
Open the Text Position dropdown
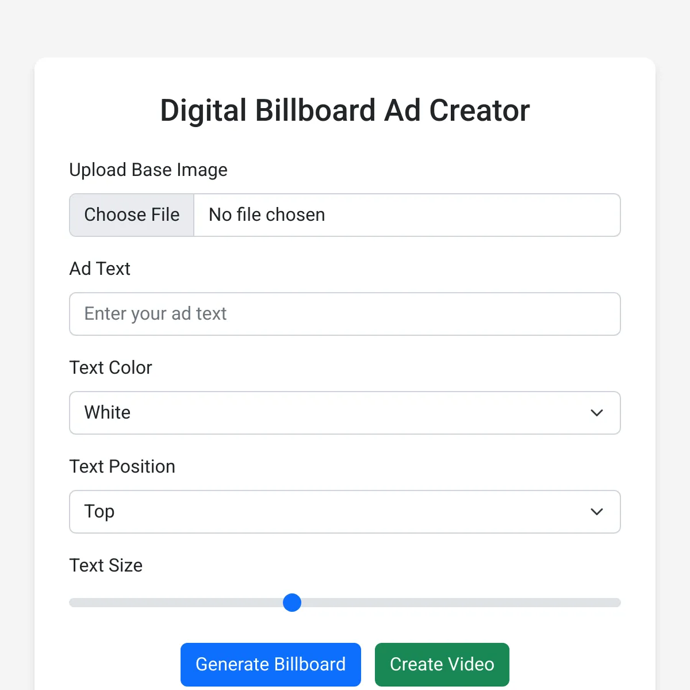[x=345, y=512]
